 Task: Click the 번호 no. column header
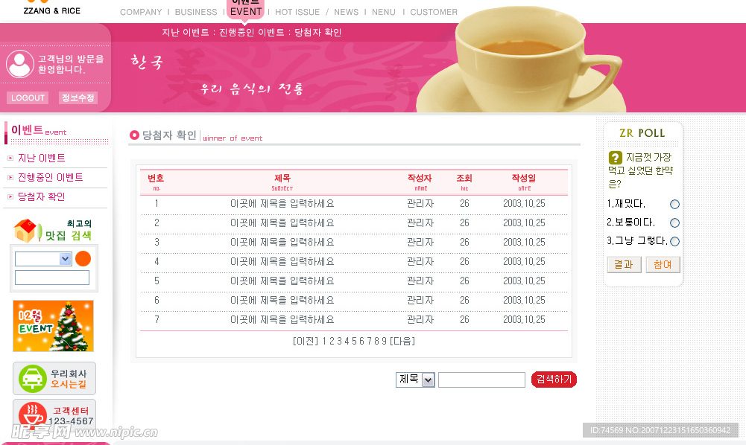(x=156, y=182)
